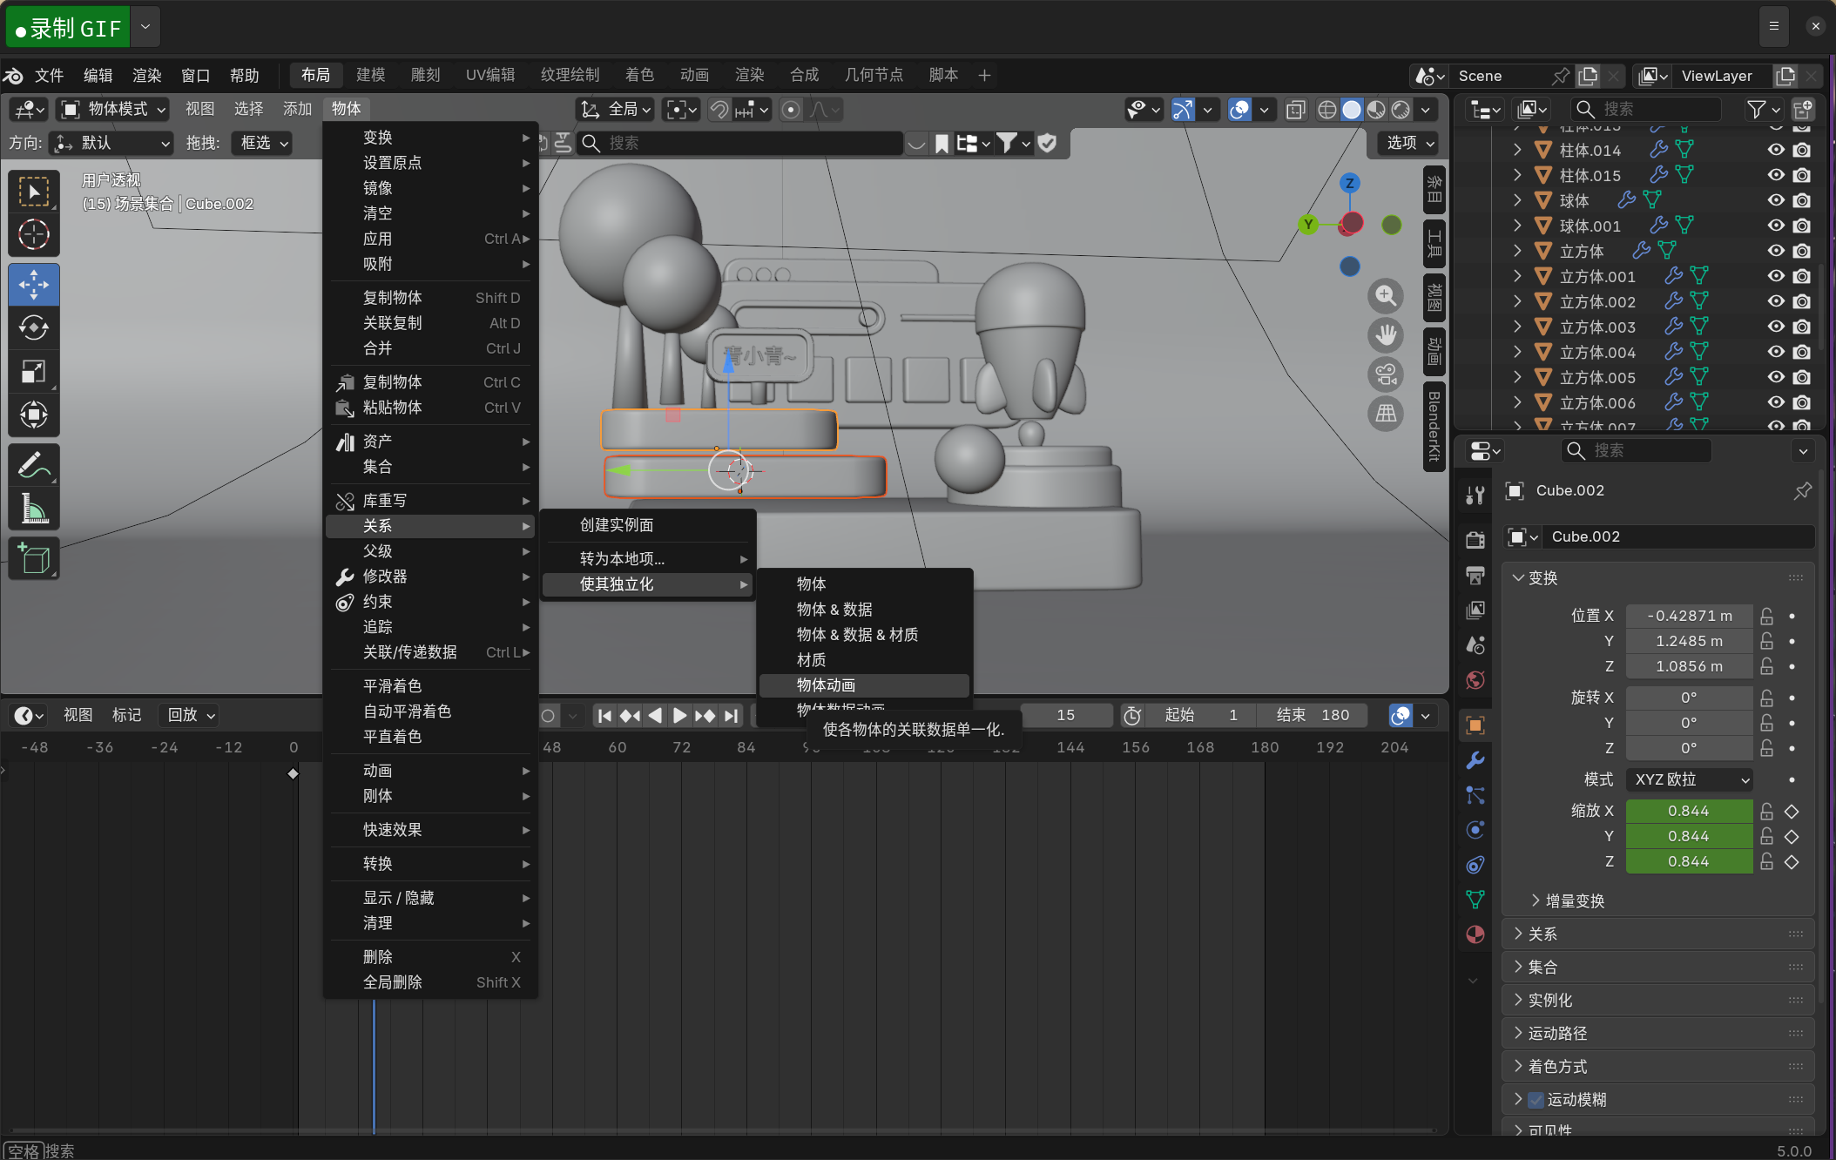Select the Cursor tool in left toolbar
The width and height of the screenshot is (1836, 1160).
[x=34, y=235]
